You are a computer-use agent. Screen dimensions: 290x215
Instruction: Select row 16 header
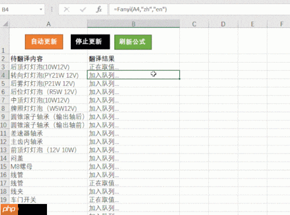pos(5,174)
